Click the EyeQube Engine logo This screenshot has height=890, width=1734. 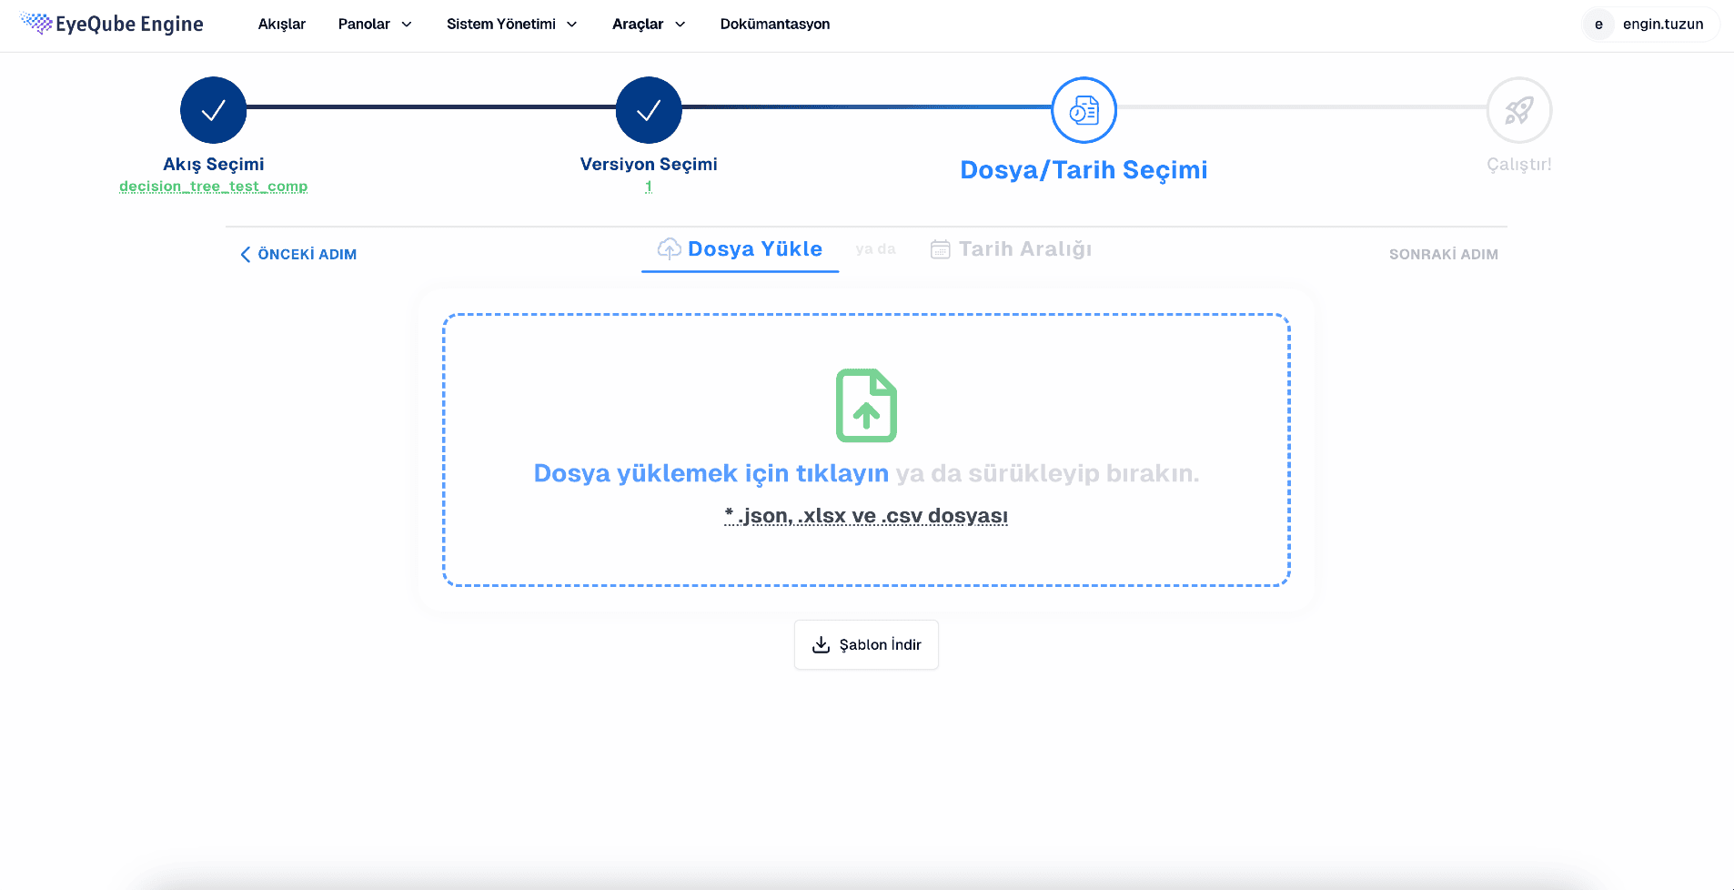[x=112, y=24]
